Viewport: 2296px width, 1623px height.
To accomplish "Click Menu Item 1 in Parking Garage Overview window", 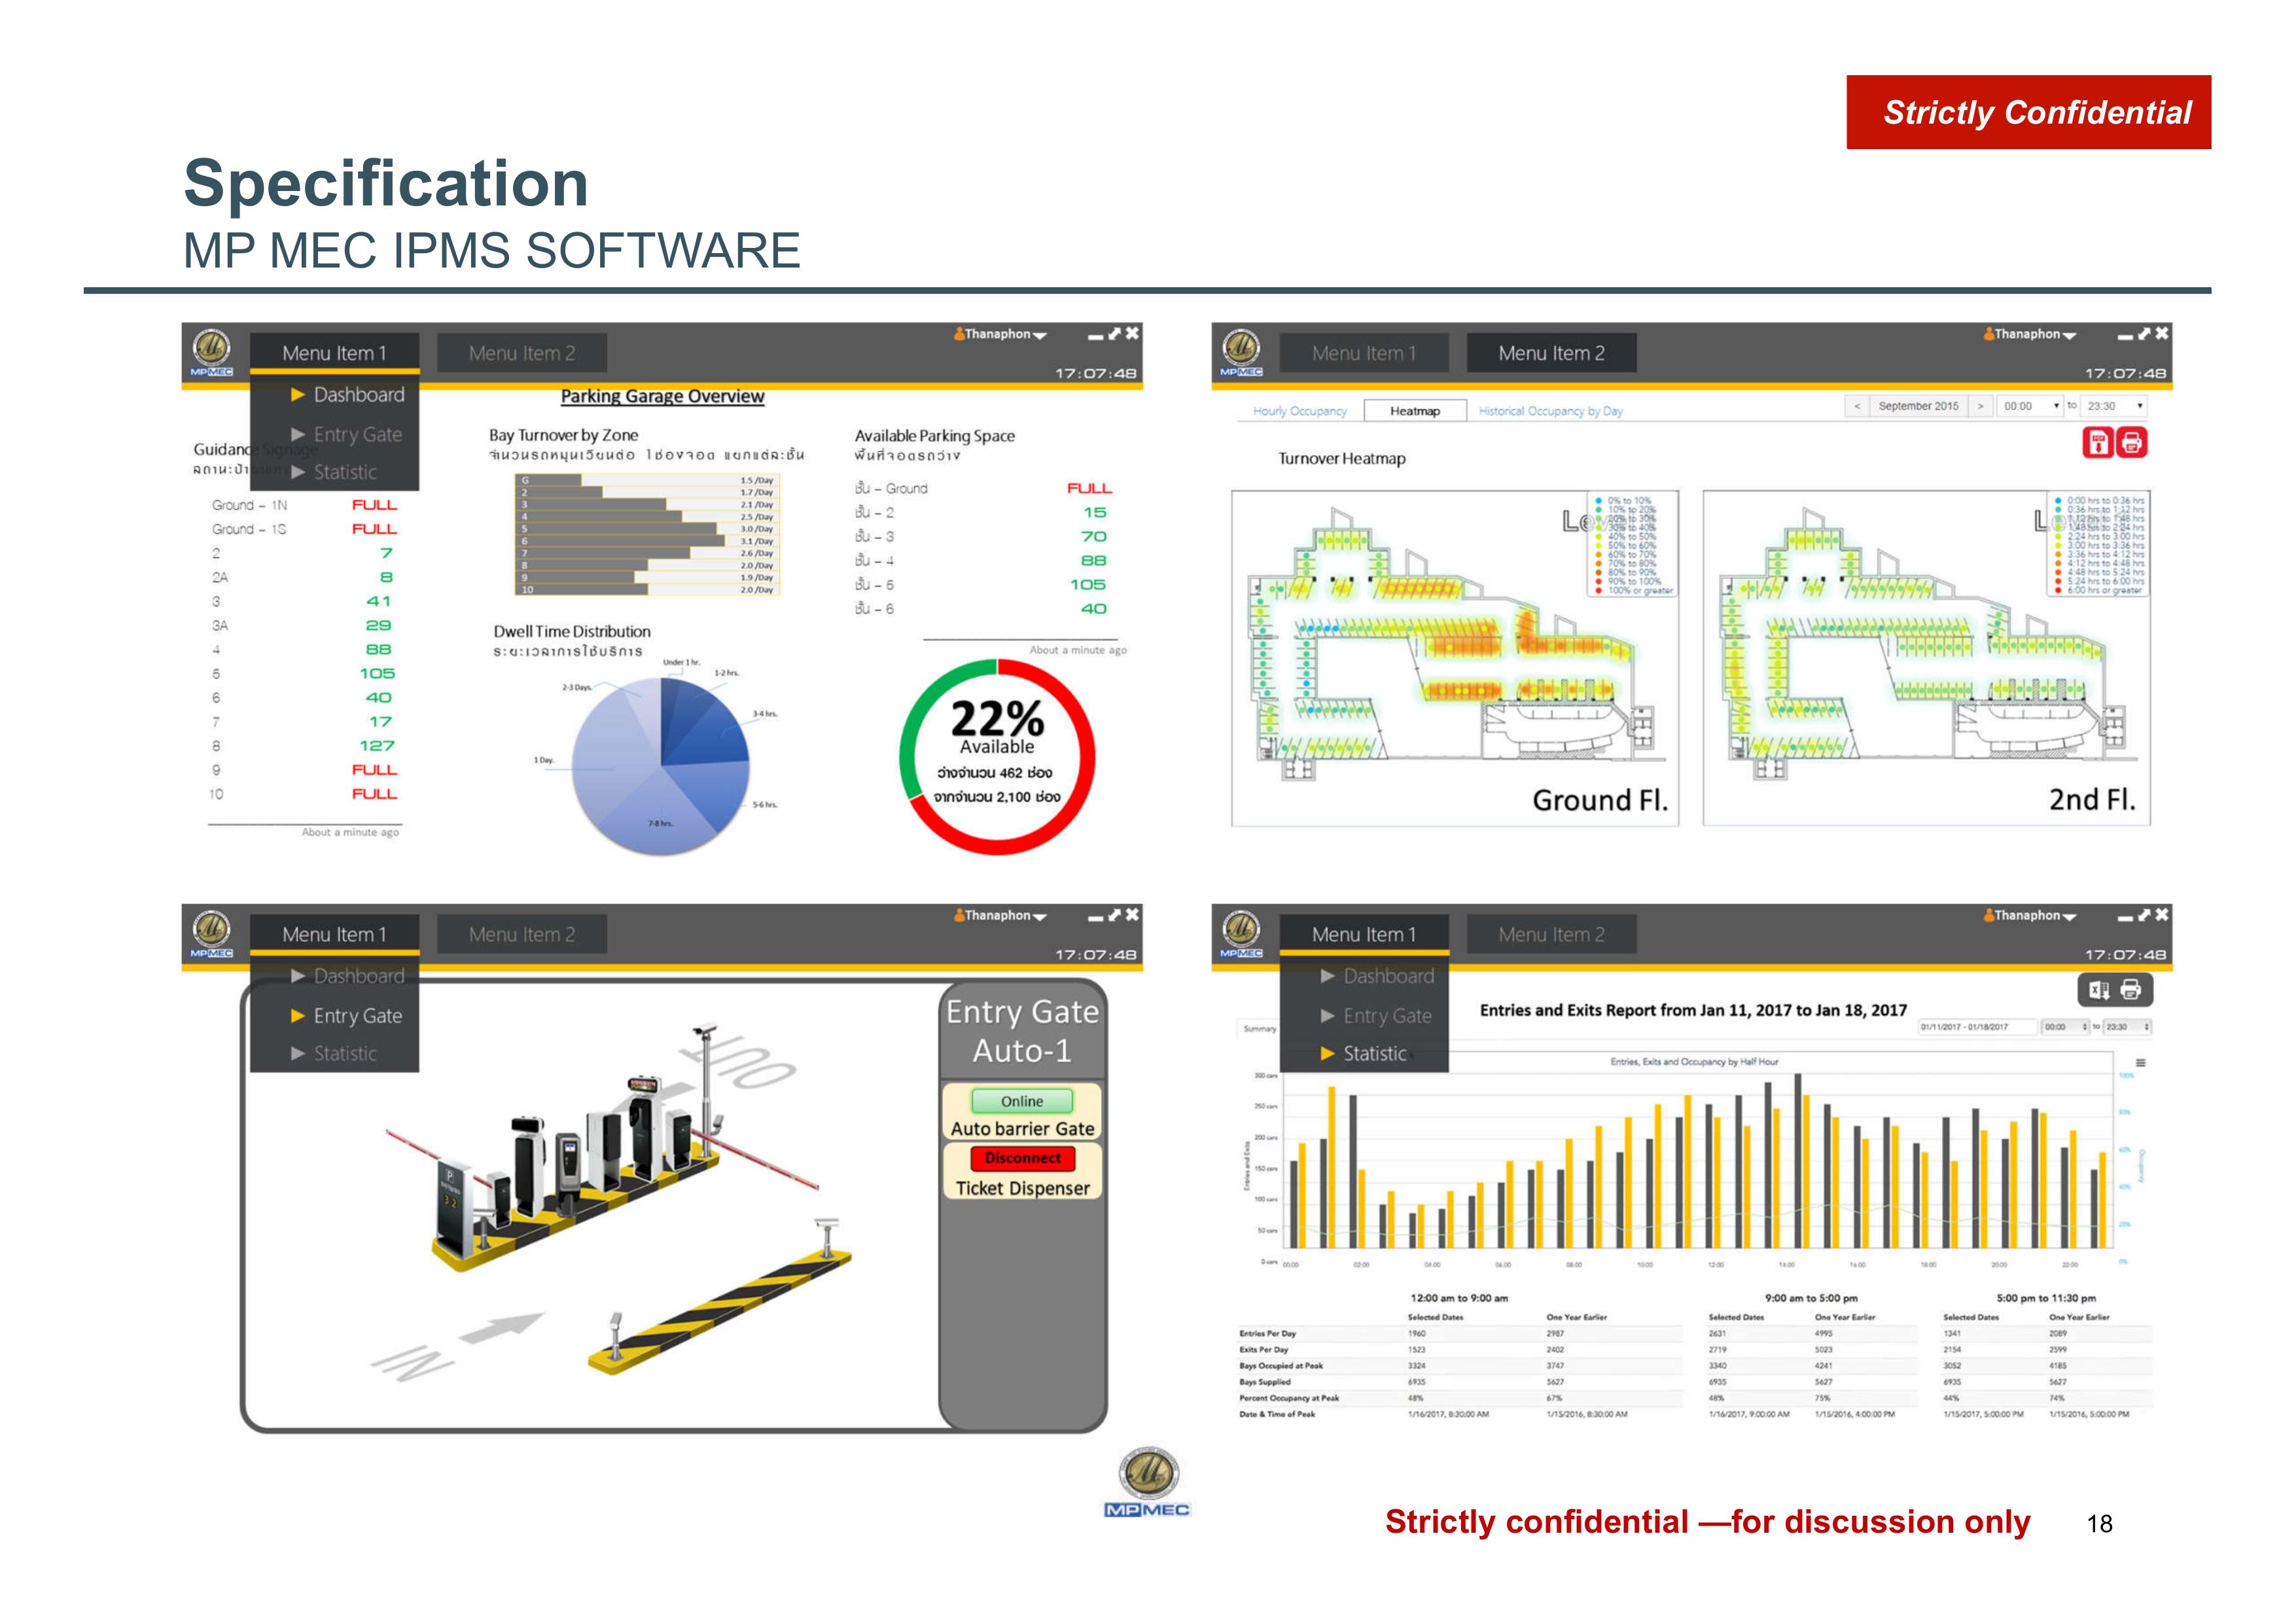I will tap(334, 353).
